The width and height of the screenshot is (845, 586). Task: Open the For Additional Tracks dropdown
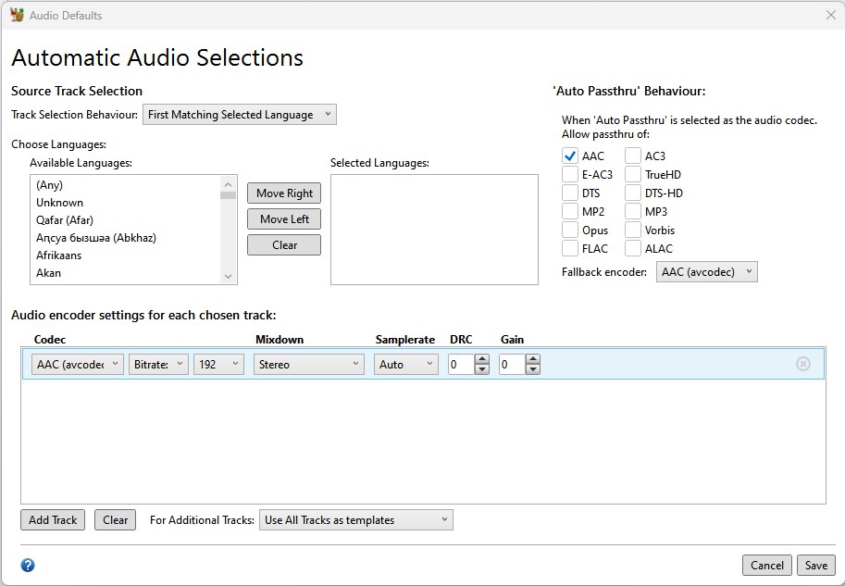[x=356, y=520]
